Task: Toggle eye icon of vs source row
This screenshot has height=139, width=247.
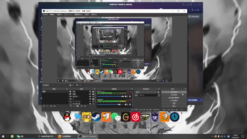Action: coord(90,99)
